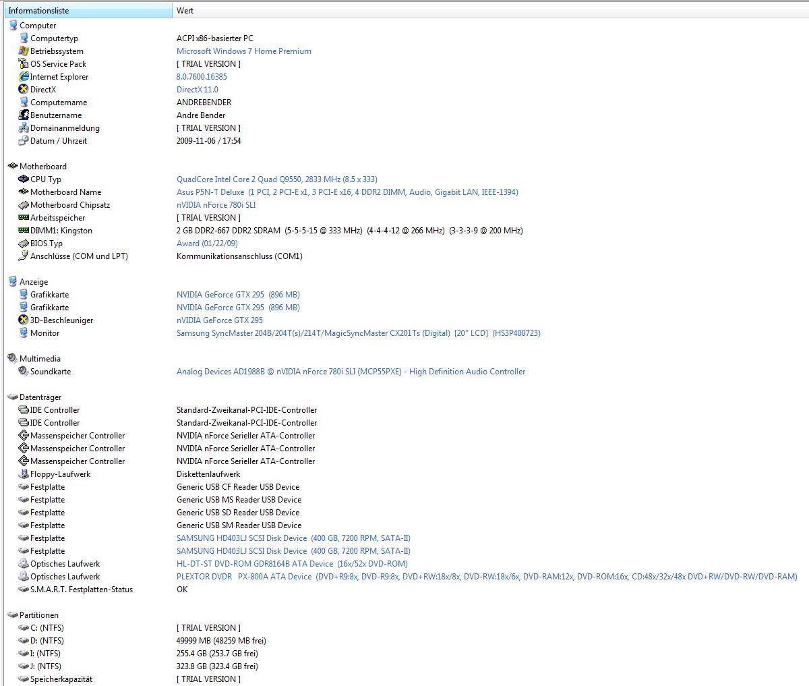Click the Benutzername user icon
809x686 pixels.
(24, 115)
